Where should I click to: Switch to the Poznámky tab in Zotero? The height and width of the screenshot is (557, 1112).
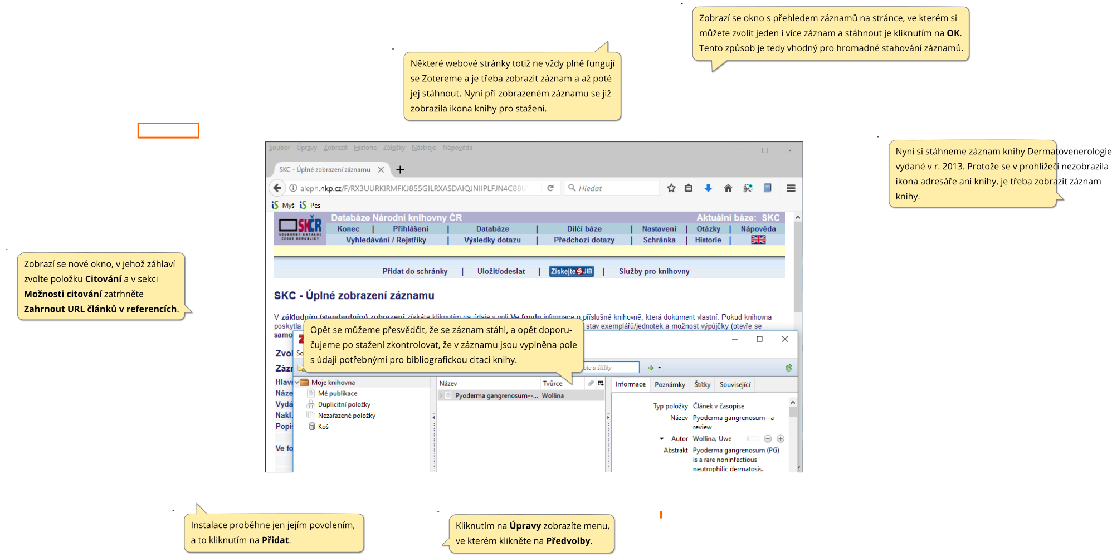[670, 385]
